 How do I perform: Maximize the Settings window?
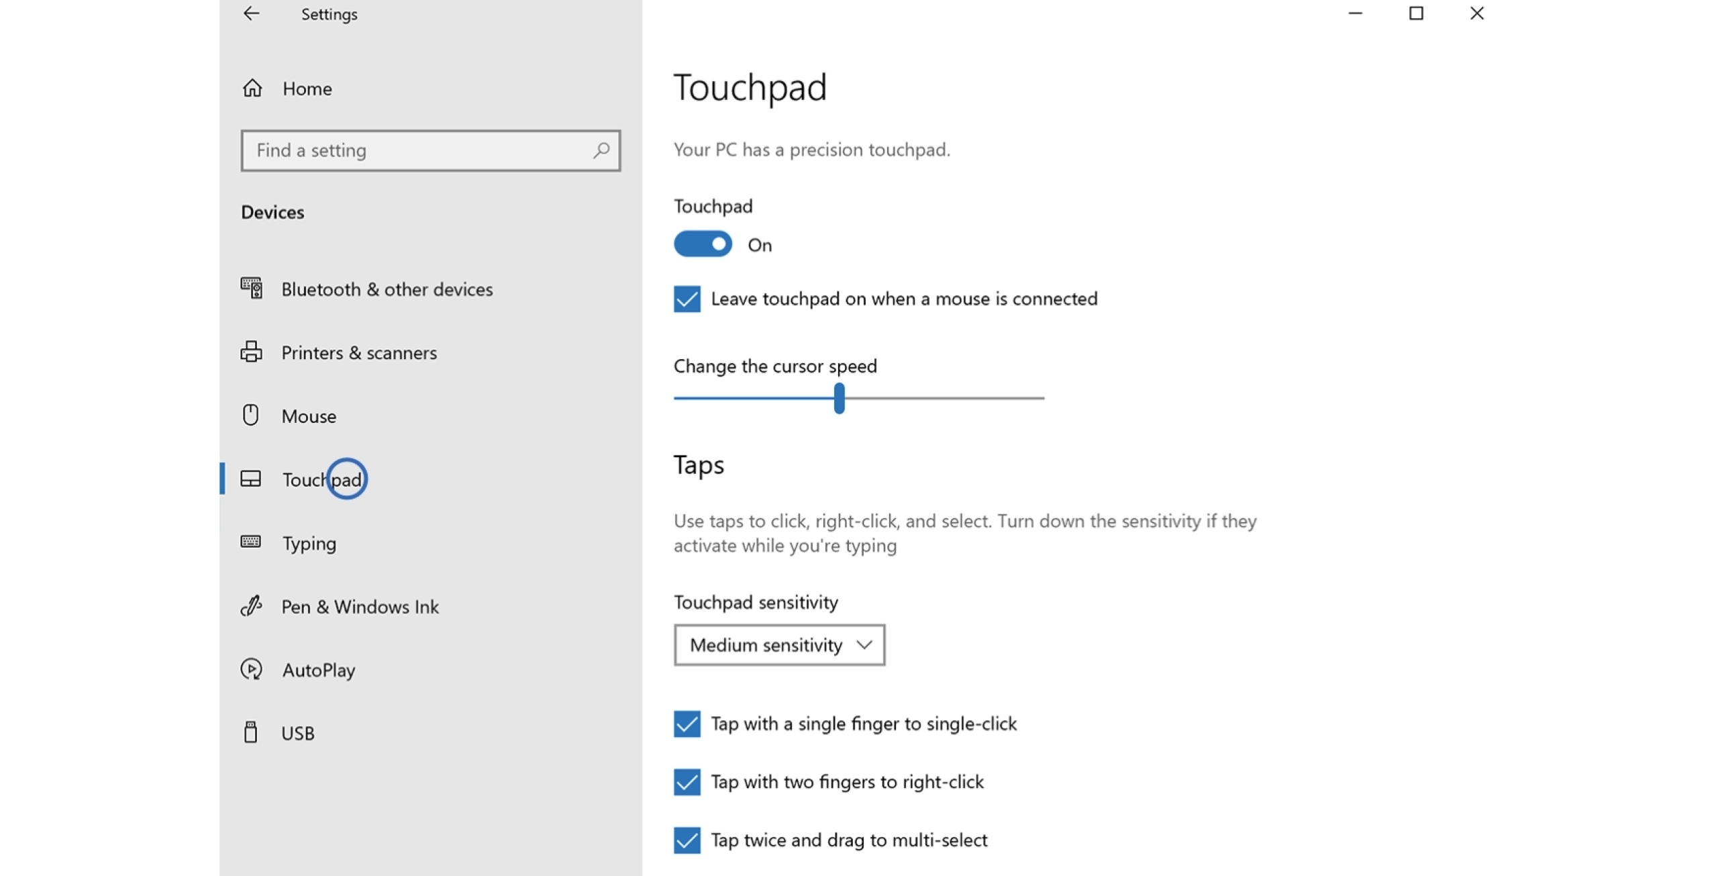pos(1415,13)
